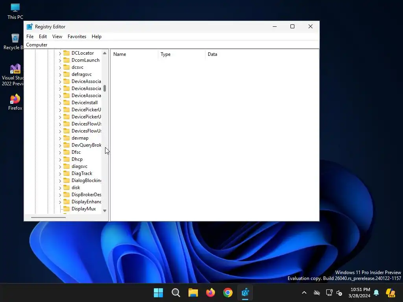Click the horizontal scrollbar thumb under tree

pyautogui.click(x=48, y=217)
